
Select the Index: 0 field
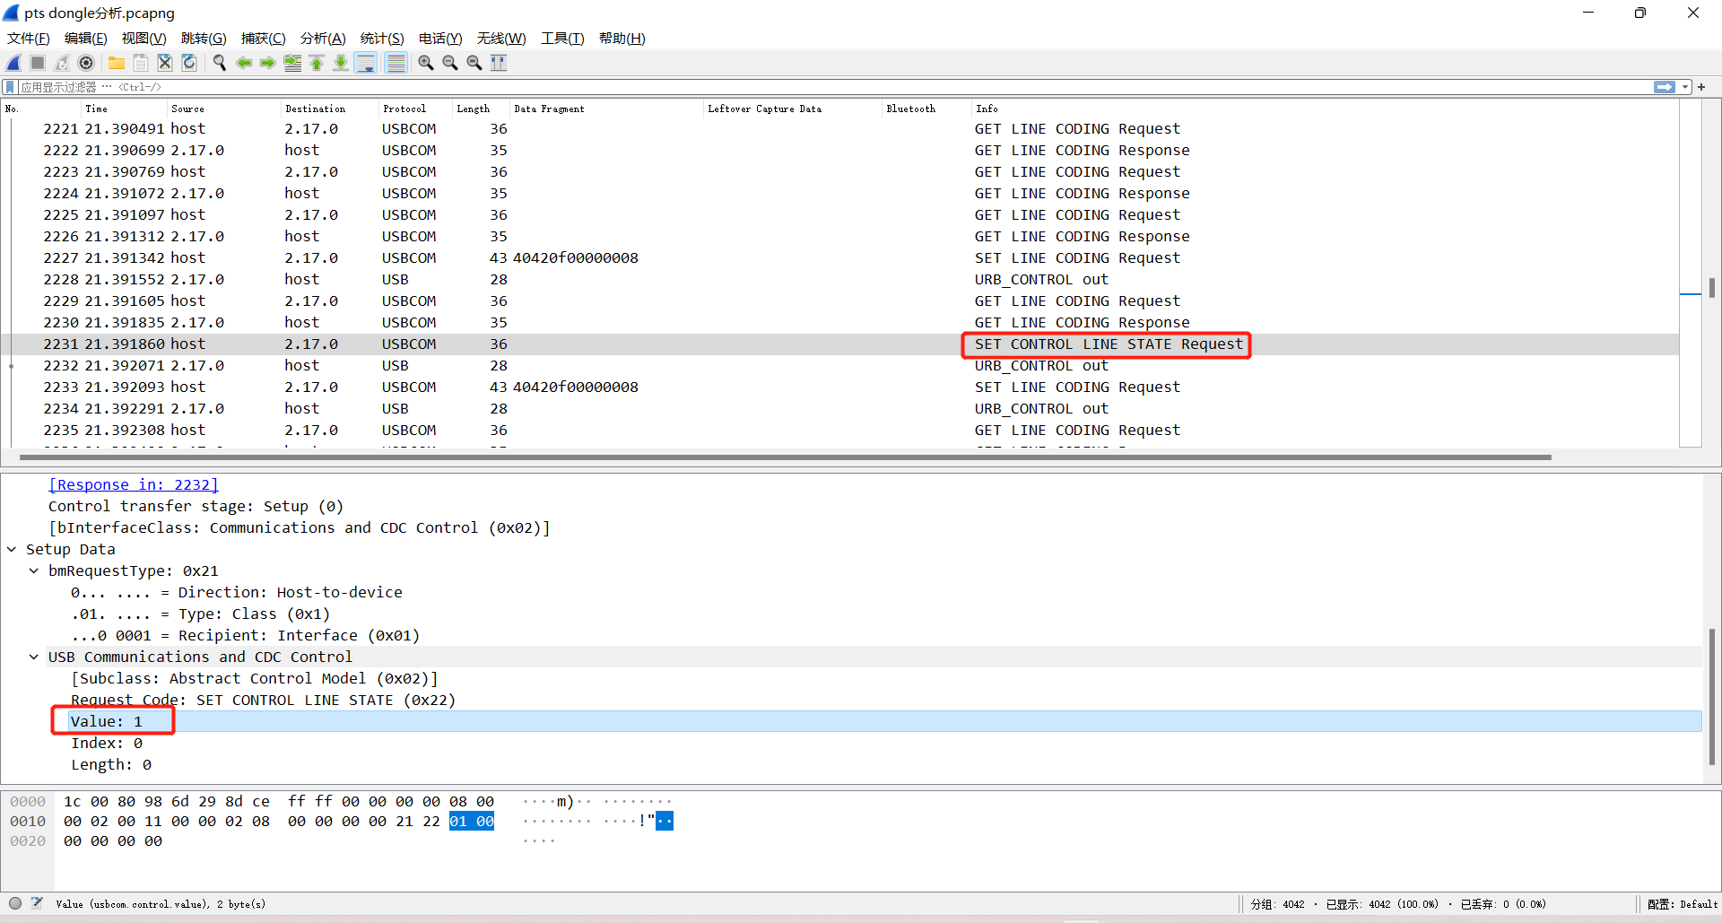[x=107, y=743]
